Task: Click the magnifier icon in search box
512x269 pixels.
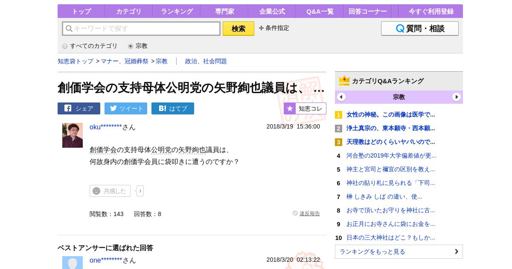Action: [69, 29]
